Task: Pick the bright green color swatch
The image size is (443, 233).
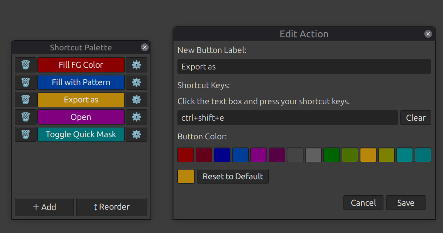Action: [x=332, y=155]
